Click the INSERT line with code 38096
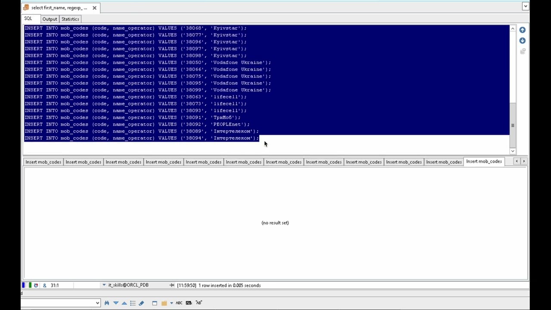This screenshot has height=310, width=551. [x=136, y=42]
